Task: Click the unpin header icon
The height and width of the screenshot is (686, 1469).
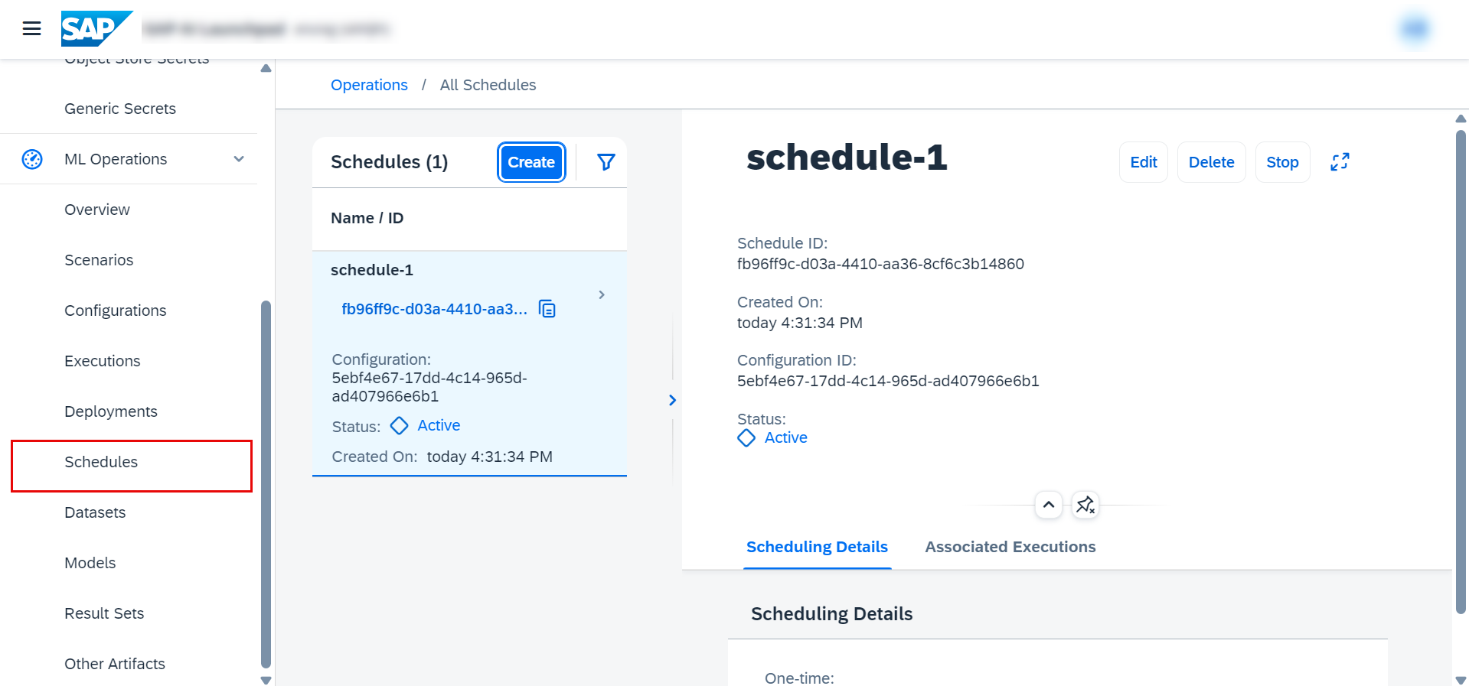Action: 1085,505
